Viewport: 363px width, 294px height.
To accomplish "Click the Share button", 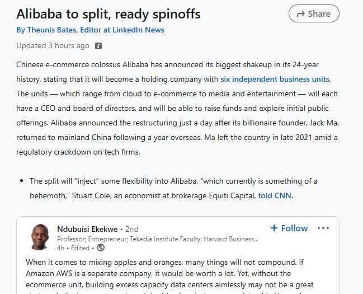I will pyautogui.click(x=314, y=13).
